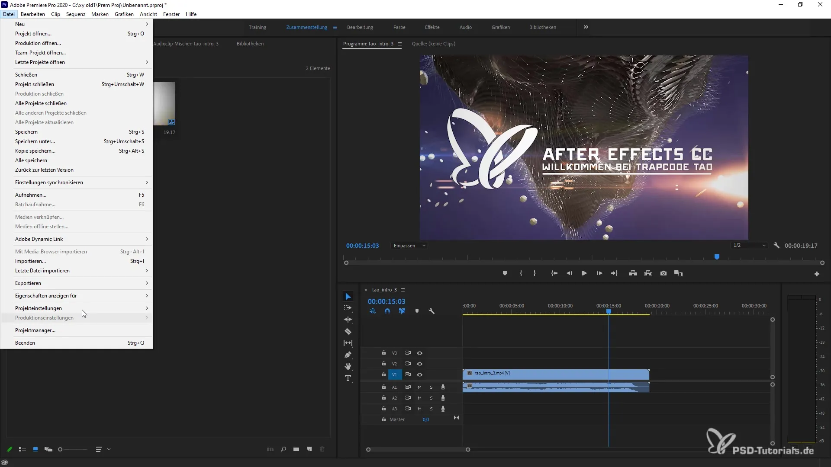The width and height of the screenshot is (831, 467).
Task: Enable voice-over record on A3
Action: [x=443, y=409]
